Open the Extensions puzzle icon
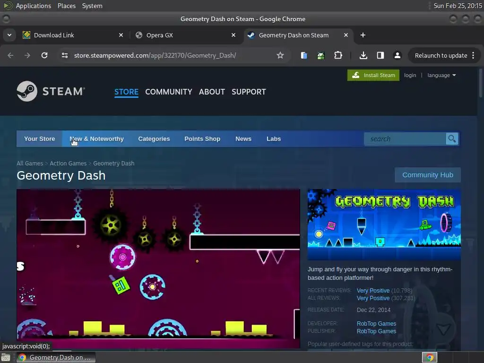This screenshot has height=363, width=484. click(x=338, y=55)
